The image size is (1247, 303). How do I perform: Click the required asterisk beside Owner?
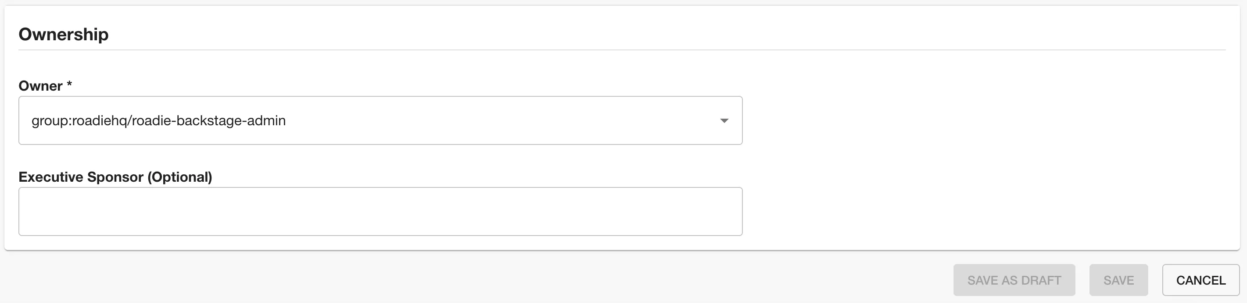tap(69, 85)
